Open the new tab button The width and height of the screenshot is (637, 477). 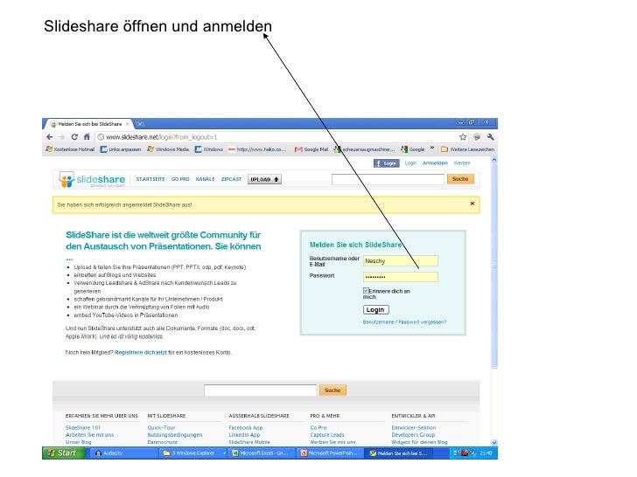point(140,124)
